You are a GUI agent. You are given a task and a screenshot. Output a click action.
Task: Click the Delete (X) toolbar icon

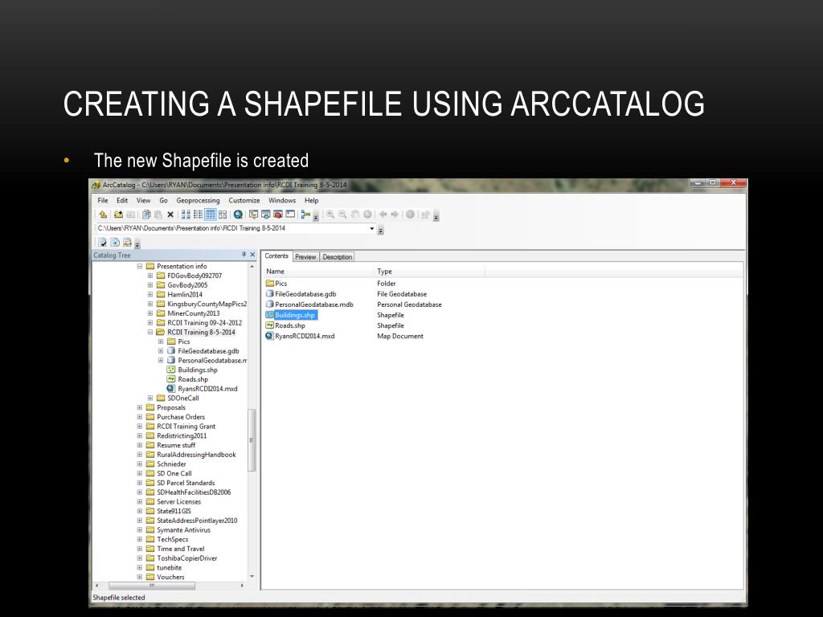170,214
